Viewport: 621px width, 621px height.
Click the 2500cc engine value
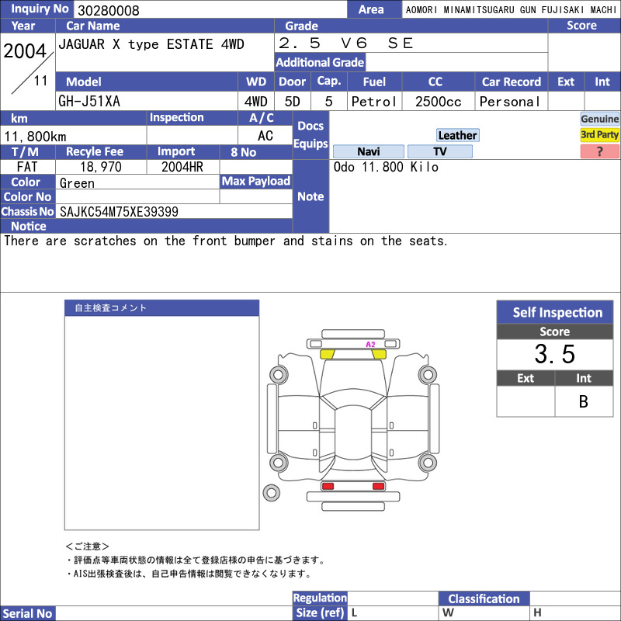click(x=438, y=102)
